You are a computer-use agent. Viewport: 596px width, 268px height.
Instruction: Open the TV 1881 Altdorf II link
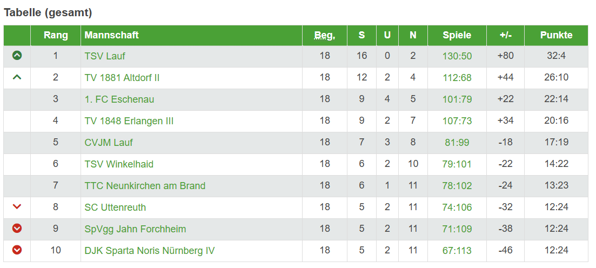pos(122,78)
